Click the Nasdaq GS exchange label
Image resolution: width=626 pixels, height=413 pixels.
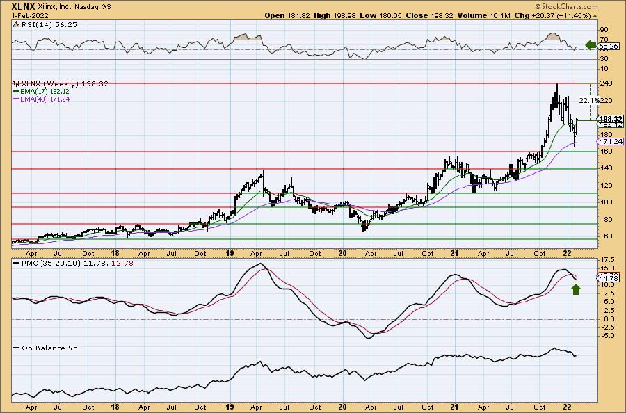pyautogui.click(x=93, y=7)
